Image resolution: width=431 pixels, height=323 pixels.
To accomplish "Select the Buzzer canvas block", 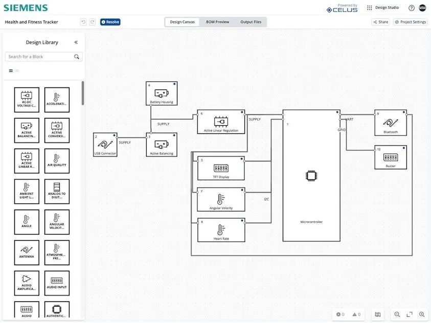I will 391,157.
